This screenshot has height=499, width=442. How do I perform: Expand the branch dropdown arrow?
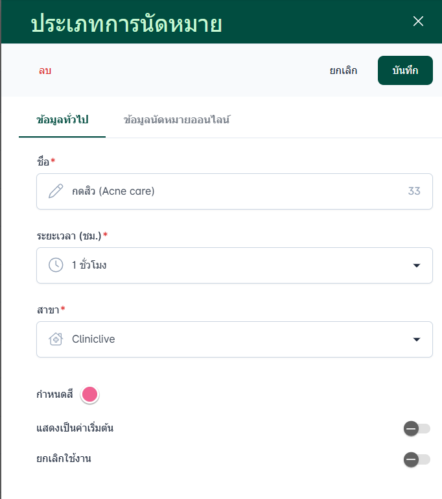[417, 339]
